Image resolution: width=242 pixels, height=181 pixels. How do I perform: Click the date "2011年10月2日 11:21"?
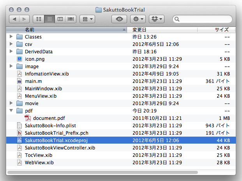tap(157, 118)
